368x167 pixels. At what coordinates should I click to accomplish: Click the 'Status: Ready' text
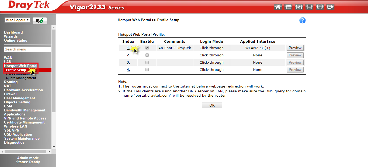coord(28,162)
